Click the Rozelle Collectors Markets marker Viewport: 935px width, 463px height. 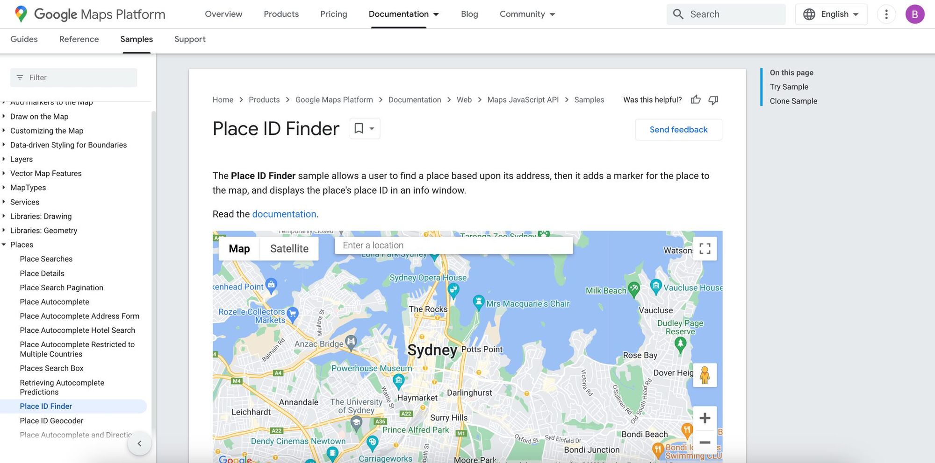pyautogui.click(x=293, y=314)
